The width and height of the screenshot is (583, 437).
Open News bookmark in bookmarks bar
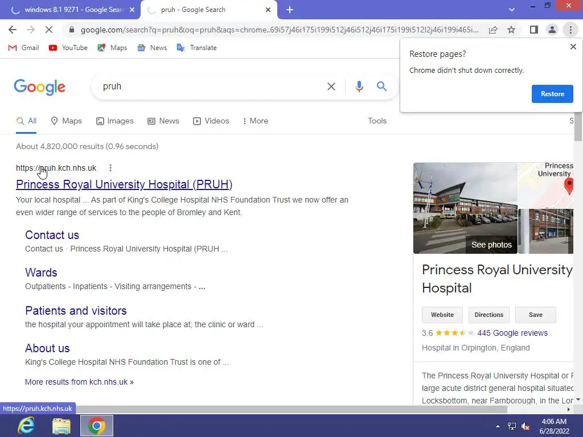point(152,48)
